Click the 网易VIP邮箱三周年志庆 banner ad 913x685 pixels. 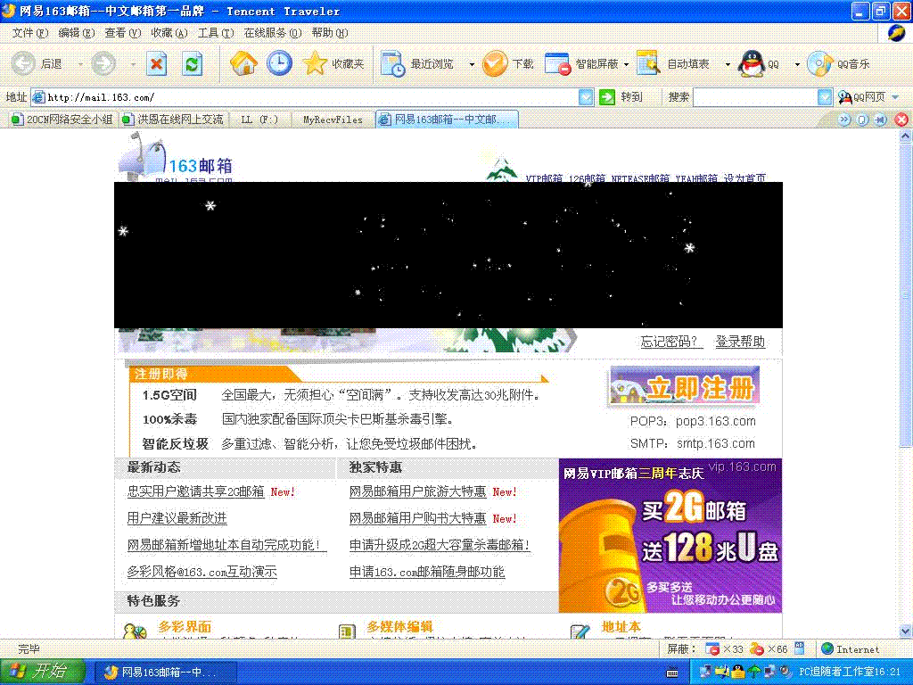point(670,535)
